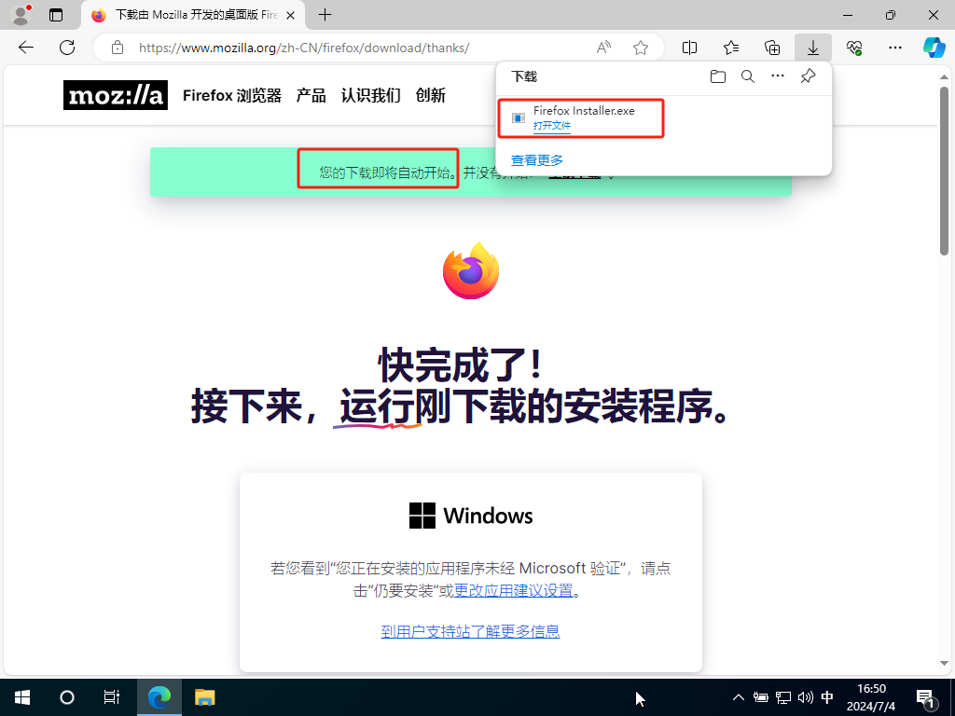The height and width of the screenshot is (716, 955).
Task: Open Browser essentials heart icon
Action: point(854,48)
